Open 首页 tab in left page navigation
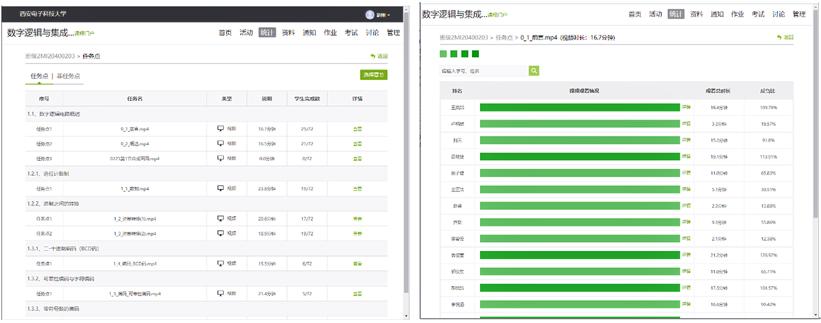 tap(225, 33)
